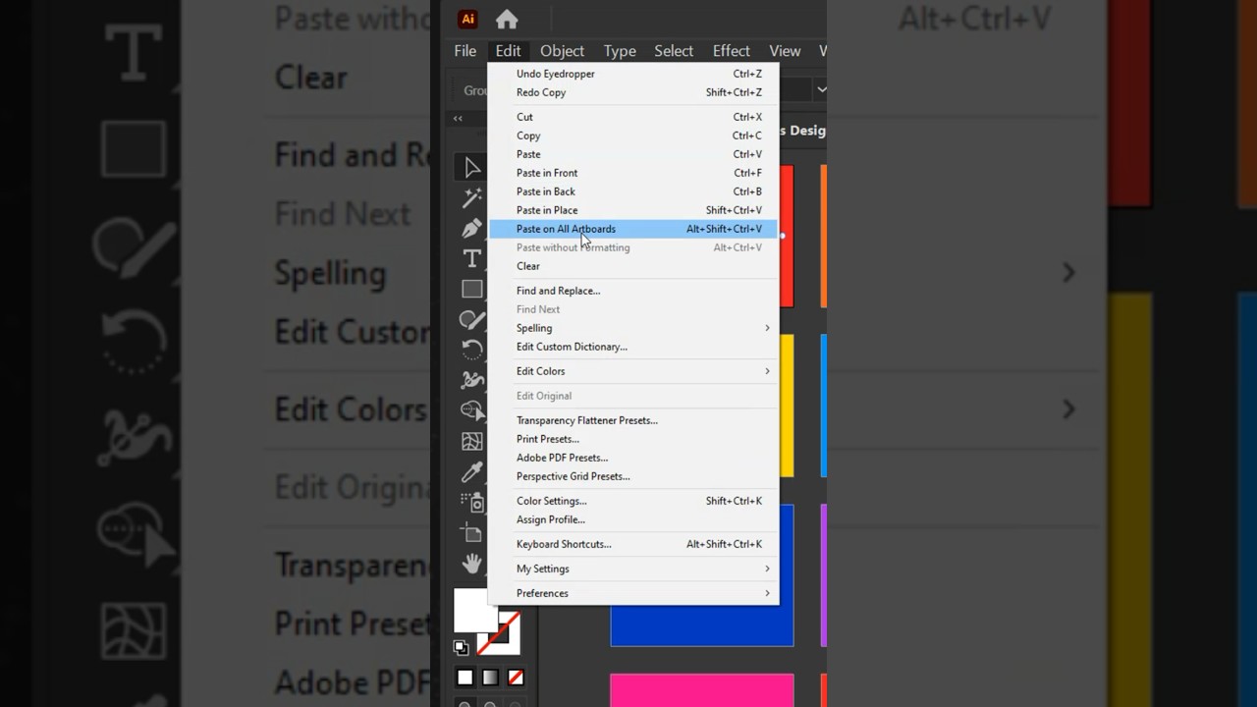The image size is (1257, 707).
Task: Open the Type menu
Action: pyautogui.click(x=620, y=51)
